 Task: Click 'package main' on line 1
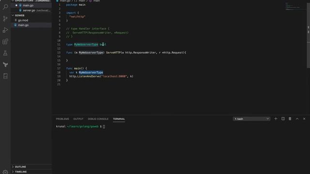pos(76,5)
